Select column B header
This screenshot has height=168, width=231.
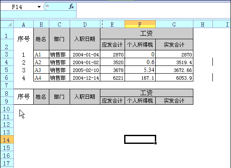pos(41,25)
